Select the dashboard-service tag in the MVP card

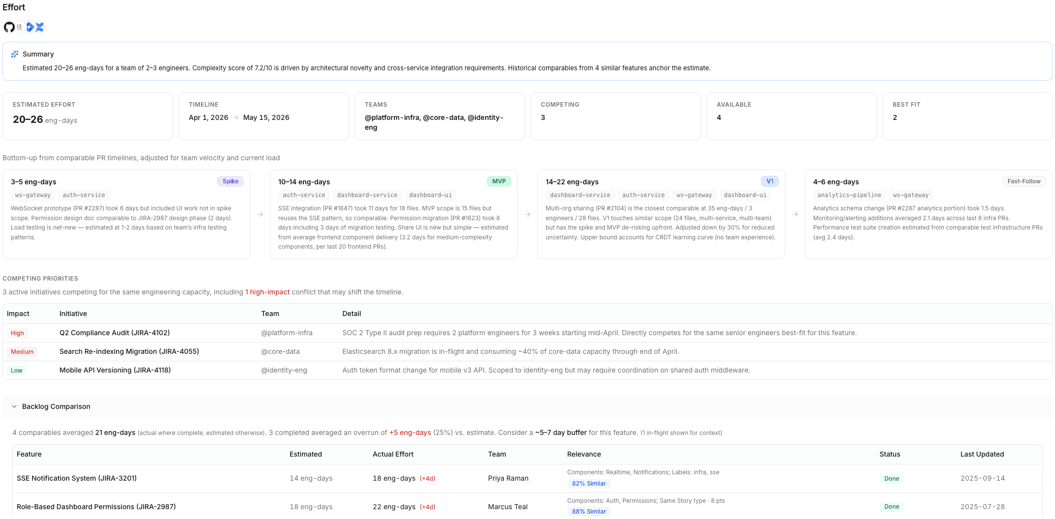click(x=367, y=195)
